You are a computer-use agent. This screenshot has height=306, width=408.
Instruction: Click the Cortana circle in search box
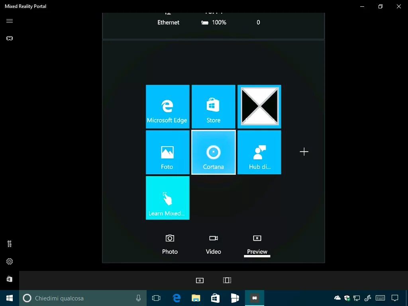27,298
